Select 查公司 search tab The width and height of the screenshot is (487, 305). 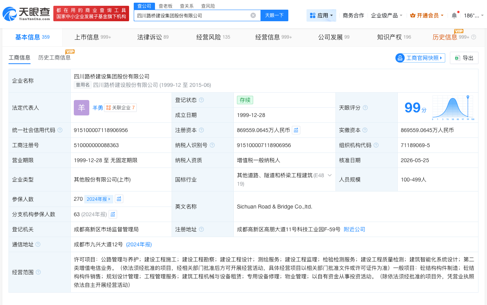click(145, 6)
